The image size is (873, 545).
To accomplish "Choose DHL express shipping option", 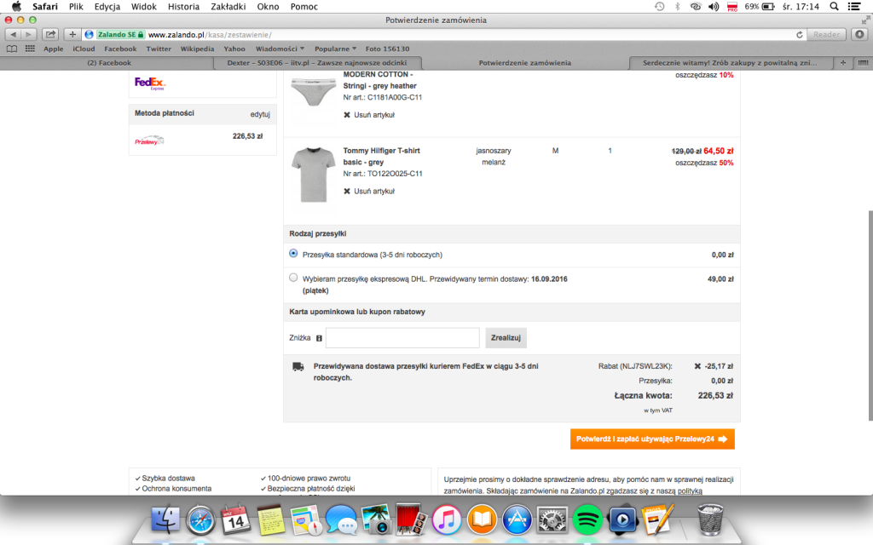I will 294,278.
